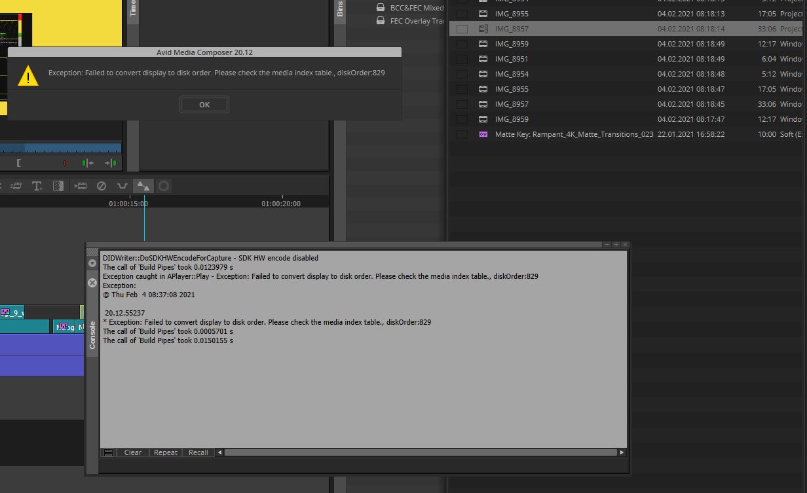807x493 pixels.
Task: Click the bin icon beside BCC&FEC Mixed
Action: point(381,8)
